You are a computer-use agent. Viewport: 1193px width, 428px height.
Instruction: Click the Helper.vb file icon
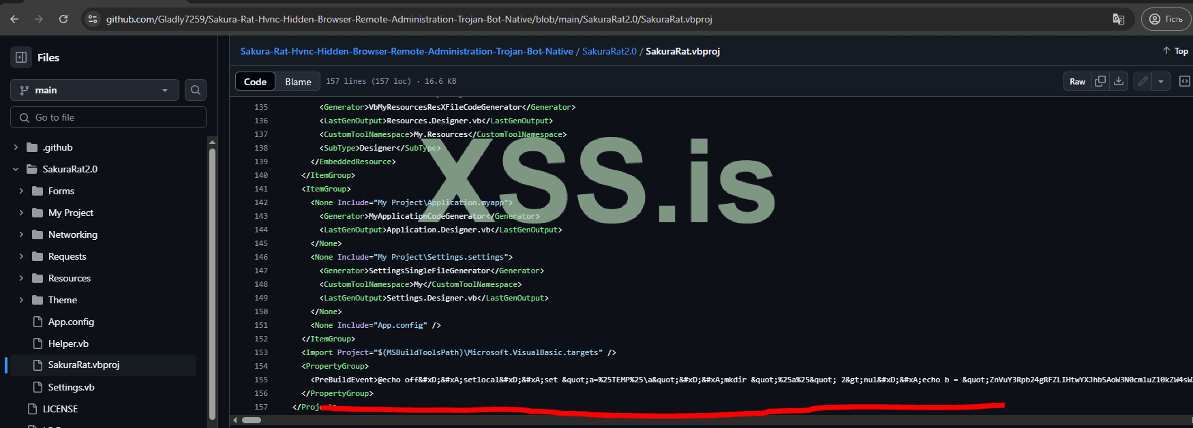coord(37,343)
